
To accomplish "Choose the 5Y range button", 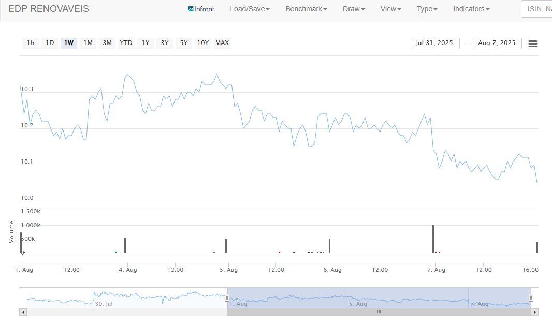I will point(184,43).
